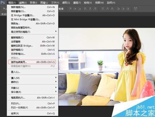Align bottom edges in options bar
The height and width of the screenshot is (117, 155).
pos(79,9)
